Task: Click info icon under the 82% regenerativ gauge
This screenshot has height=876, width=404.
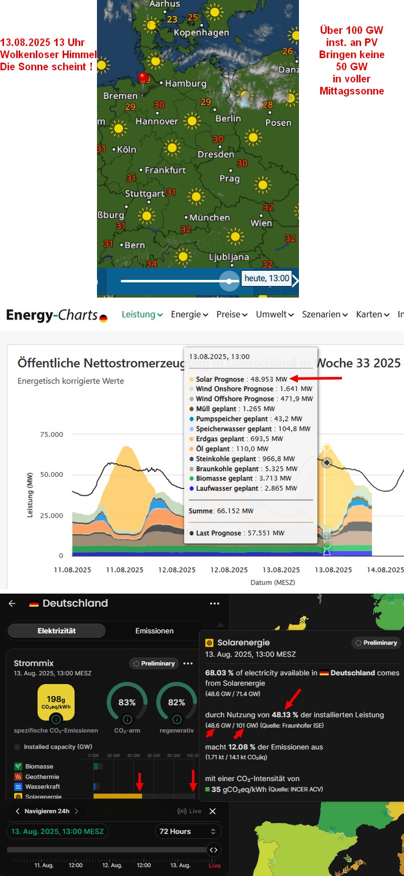Action: tap(177, 719)
